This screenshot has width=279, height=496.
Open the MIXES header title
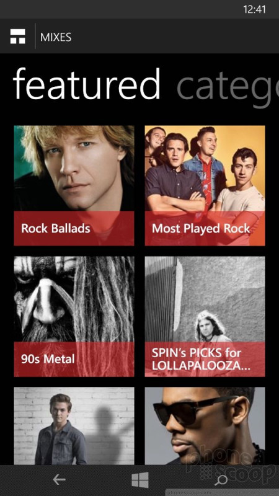(x=56, y=37)
